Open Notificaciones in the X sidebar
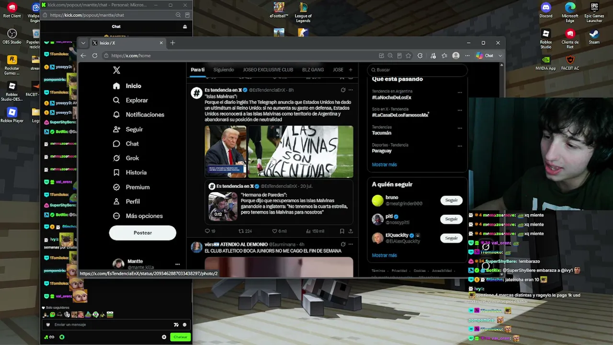 [139, 115]
